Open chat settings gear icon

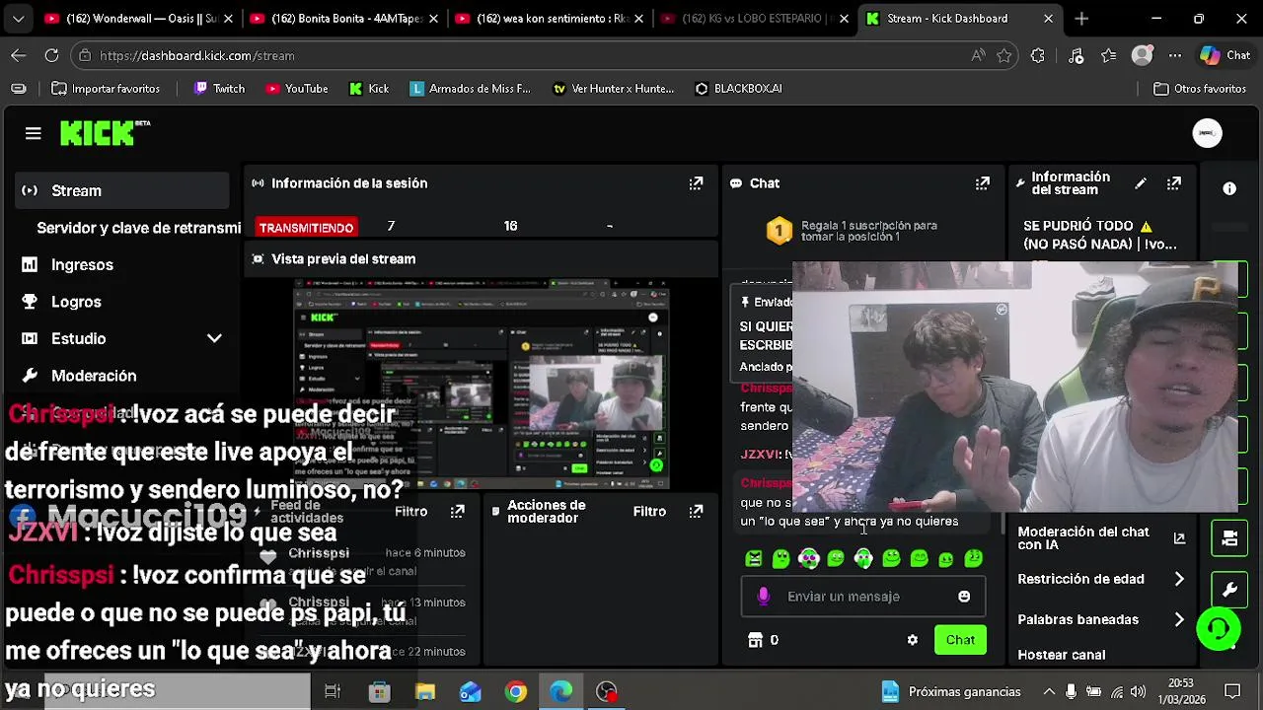913,640
